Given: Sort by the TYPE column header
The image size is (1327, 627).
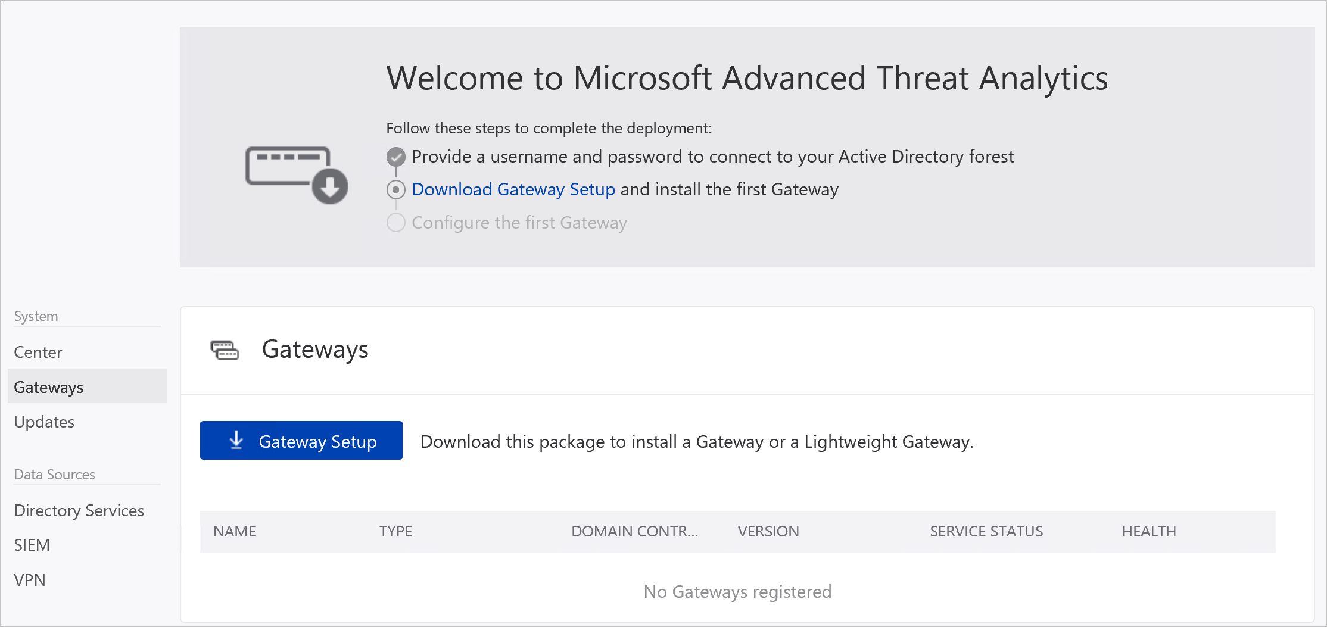Looking at the screenshot, I should (x=396, y=531).
